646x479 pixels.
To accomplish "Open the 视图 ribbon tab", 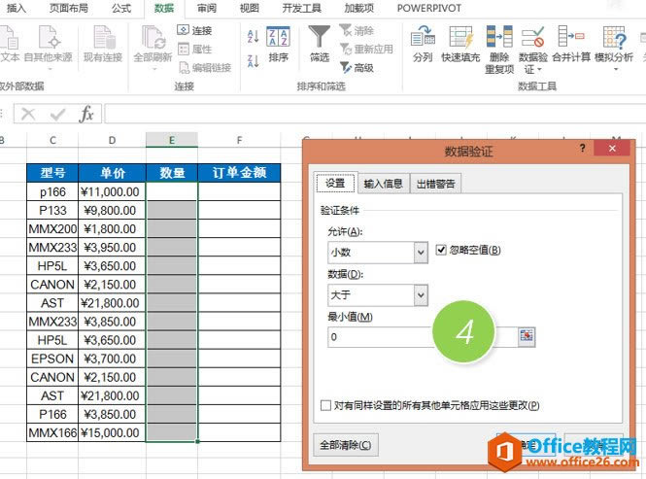I will coord(249,8).
